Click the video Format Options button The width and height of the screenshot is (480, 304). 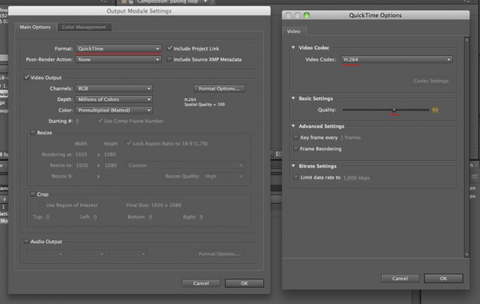(219, 88)
